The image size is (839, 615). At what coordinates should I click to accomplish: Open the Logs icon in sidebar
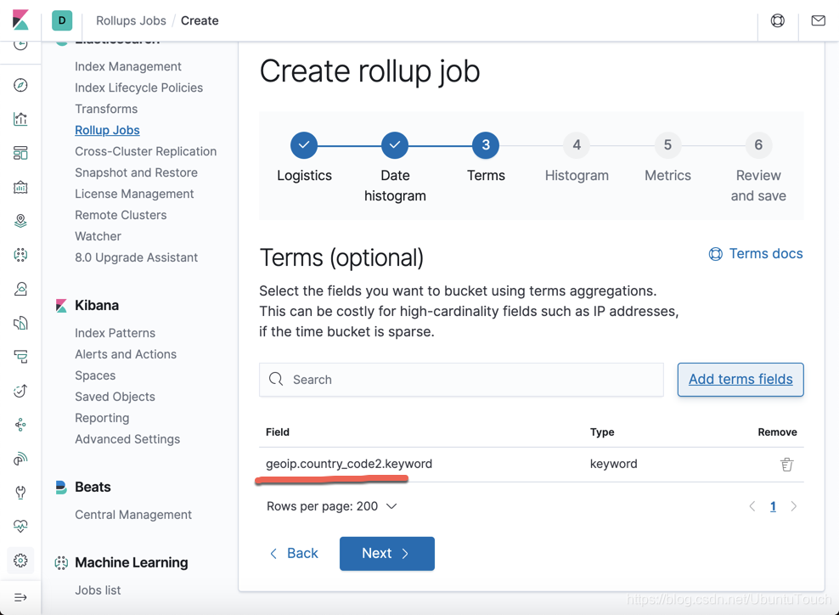pyautogui.click(x=20, y=323)
